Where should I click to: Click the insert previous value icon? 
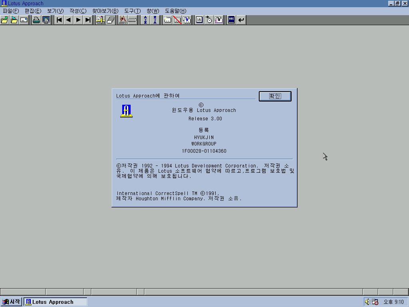[x=218, y=20]
